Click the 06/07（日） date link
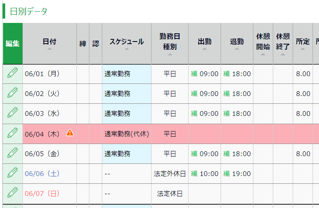 [42, 194]
